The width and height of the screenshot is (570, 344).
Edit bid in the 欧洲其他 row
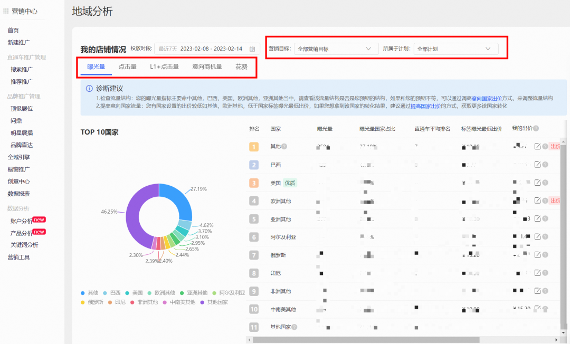point(538,200)
